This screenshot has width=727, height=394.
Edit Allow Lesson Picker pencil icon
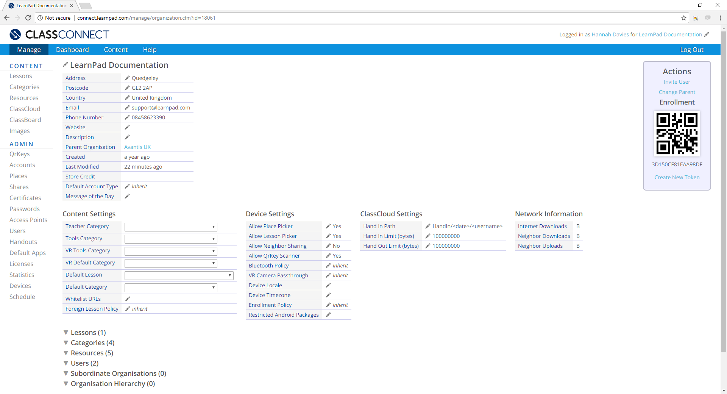click(328, 236)
